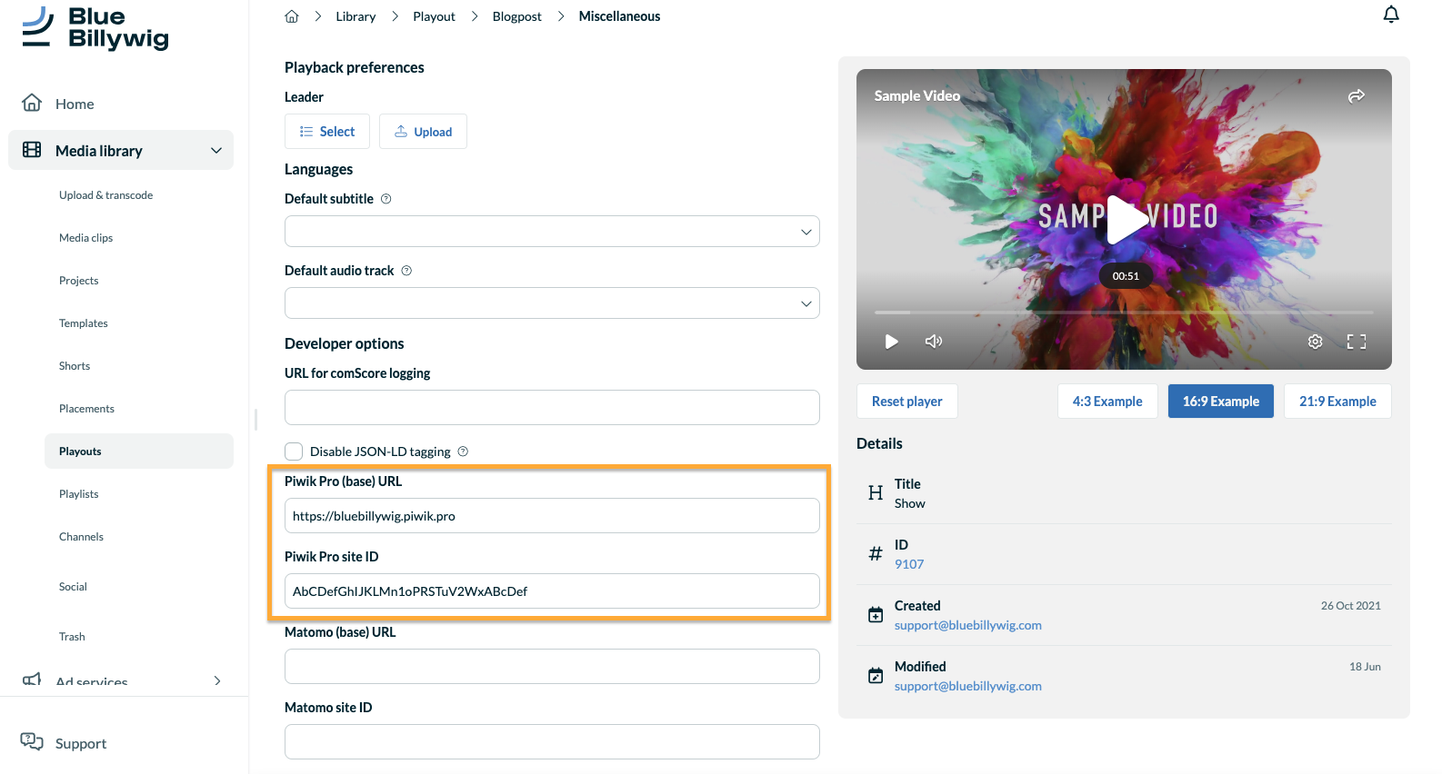Click the Modified calendar icon
The height and width of the screenshot is (774, 1442).
(876, 676)
